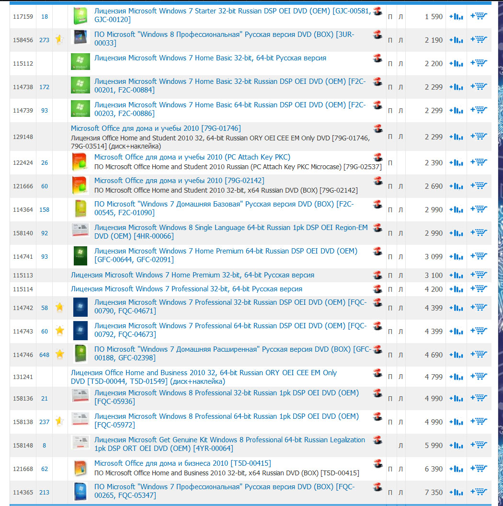The image size is (503, 506).
Task: Add Office 2010 item 129148 to cart
Action: [479, 136]
